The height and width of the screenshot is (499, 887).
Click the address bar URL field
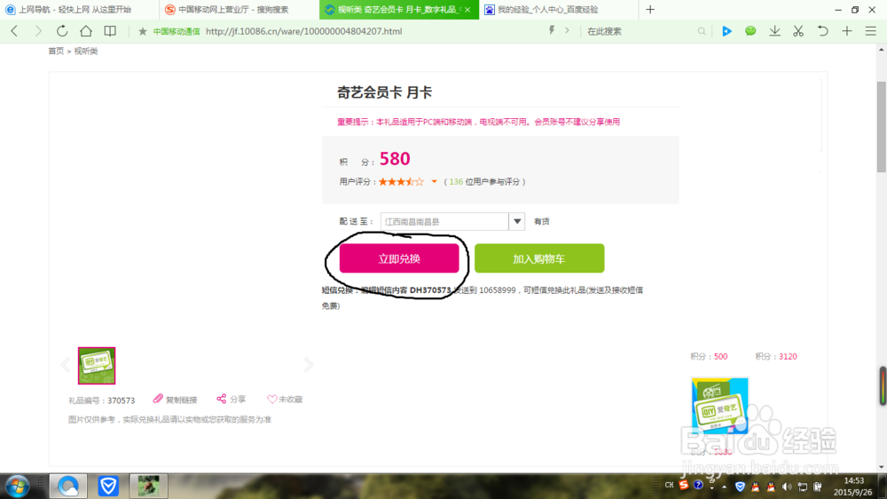(303, 31)
